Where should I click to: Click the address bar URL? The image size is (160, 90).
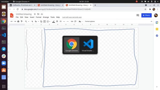coord(57,9)
